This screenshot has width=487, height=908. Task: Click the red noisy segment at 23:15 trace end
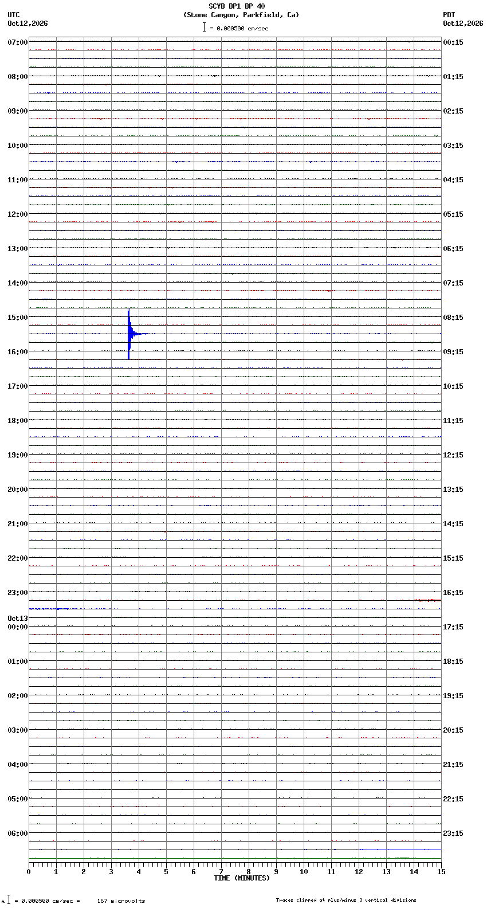click(x=428, y=600)
